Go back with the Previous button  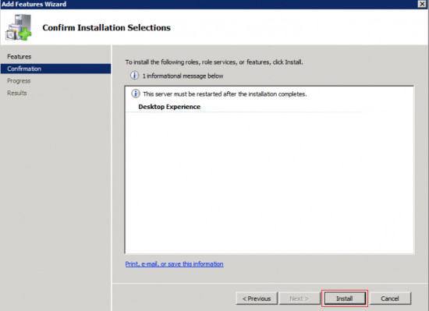pyautogui.click(x=257, y=299)
